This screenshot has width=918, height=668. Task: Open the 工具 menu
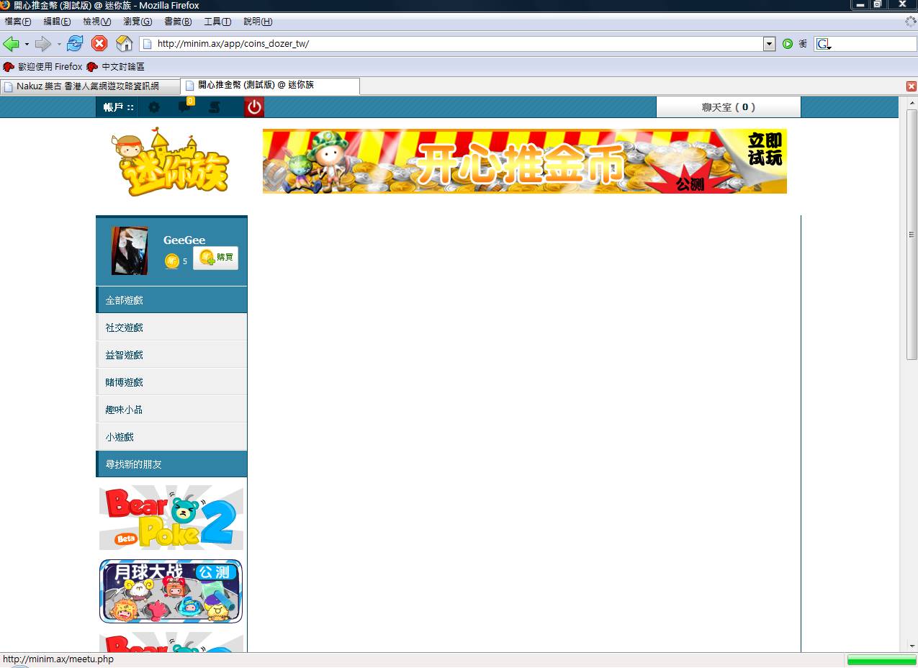(217, 22)
